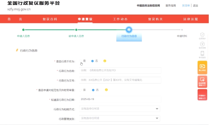The height and width of the screenshot is (125, 209).
Task: Click the highlighted 行政行为信息 step label
Action: point(129,36)
